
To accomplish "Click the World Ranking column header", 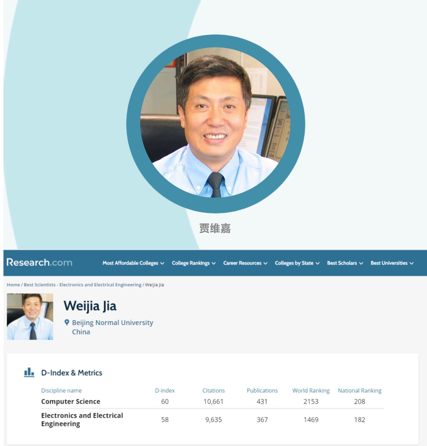I will point(311,391).
